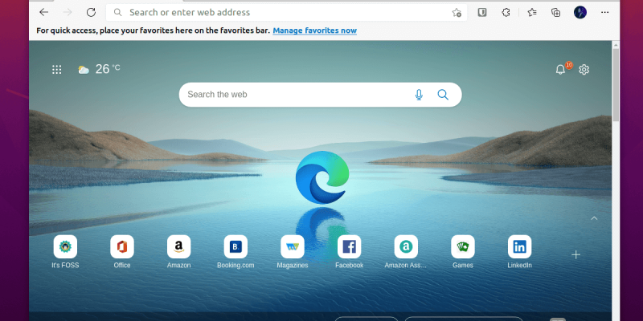Open the Games quick link
The height and width of the screenshot is (321, 643).
point(463,251)
